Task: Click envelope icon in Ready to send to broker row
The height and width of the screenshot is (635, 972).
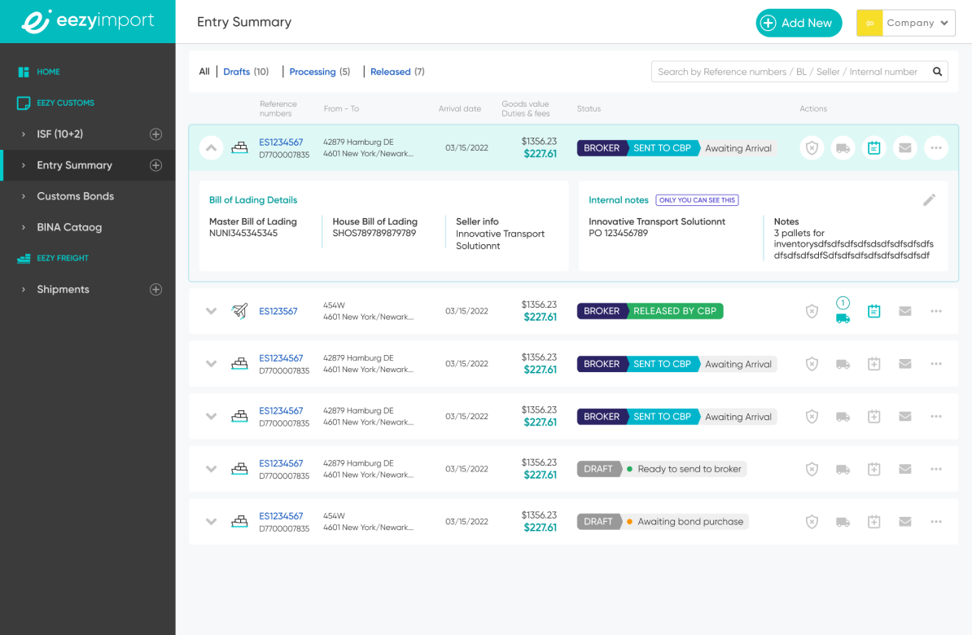Action: tap(904, 470)
